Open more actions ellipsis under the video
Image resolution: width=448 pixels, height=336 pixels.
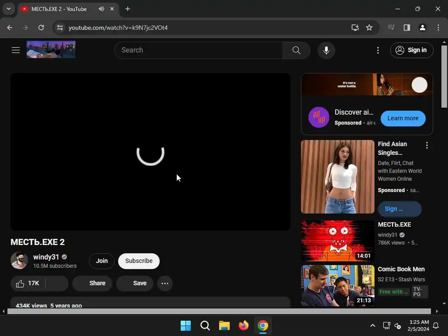[x=165, y=283]
